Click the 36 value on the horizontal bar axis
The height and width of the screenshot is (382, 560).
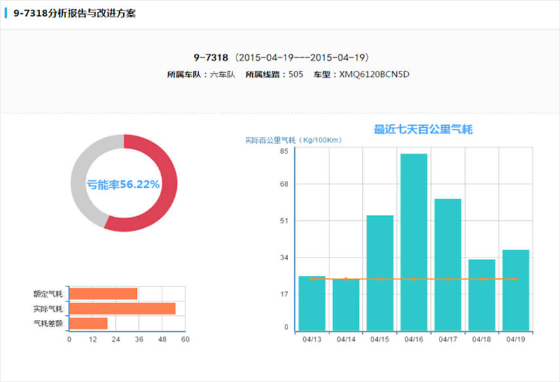pyautogui.click(x=139, y=339)
